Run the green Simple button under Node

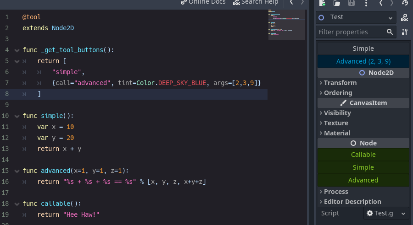pos(363,167)
